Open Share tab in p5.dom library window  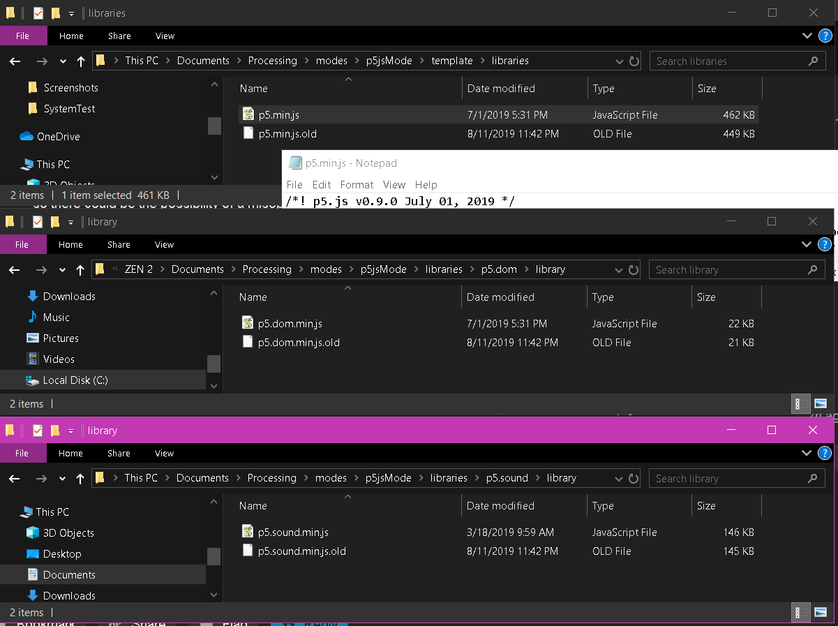[119, 244]
